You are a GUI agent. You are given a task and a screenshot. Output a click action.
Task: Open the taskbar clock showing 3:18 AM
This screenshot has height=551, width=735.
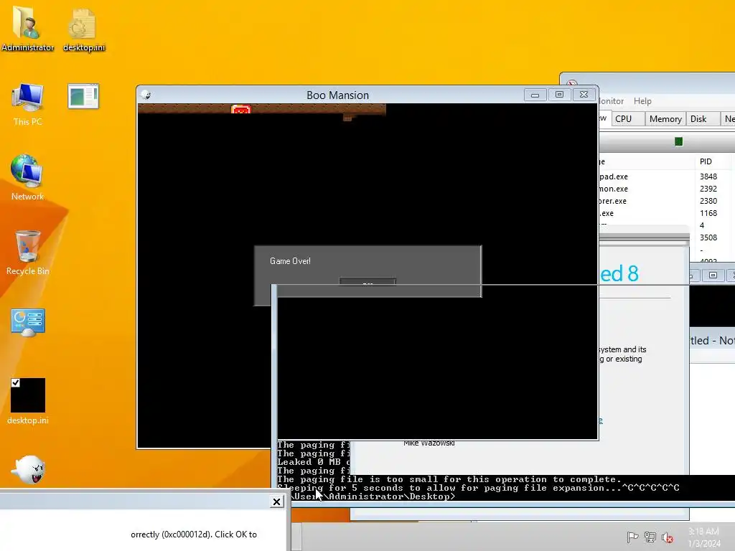coord(704,537)
